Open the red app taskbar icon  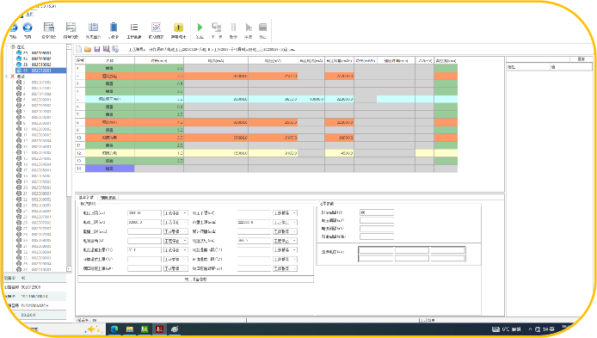(159, 329)
